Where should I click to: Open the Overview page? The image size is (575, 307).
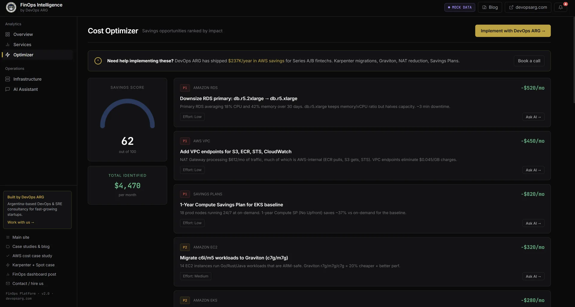click(x=37, y=34)
